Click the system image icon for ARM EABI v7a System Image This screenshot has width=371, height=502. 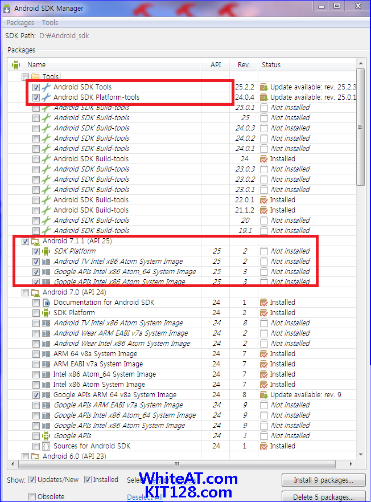click(x=47, y=364)
